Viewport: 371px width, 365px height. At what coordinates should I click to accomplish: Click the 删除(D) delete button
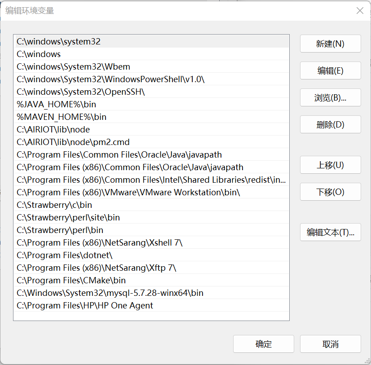coord(330,124)
